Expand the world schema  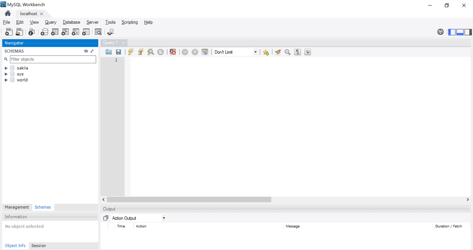click(6, 80)
